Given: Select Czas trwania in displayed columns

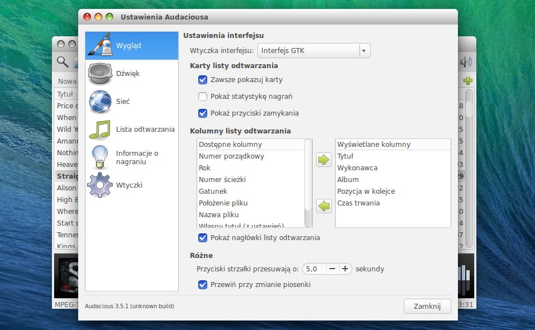Looking at the screenshot, I should pos(393,203).
